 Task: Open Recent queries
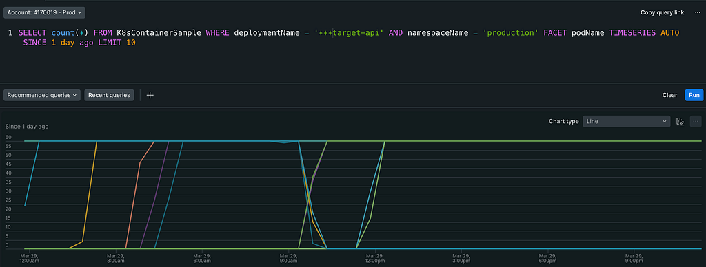109,95
